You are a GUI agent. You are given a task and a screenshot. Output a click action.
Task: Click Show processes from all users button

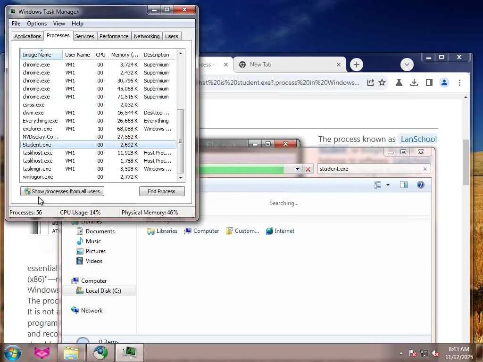(62, 191)
